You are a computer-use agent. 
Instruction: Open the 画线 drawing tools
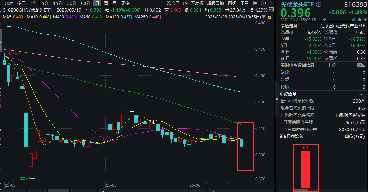(232, 3)
